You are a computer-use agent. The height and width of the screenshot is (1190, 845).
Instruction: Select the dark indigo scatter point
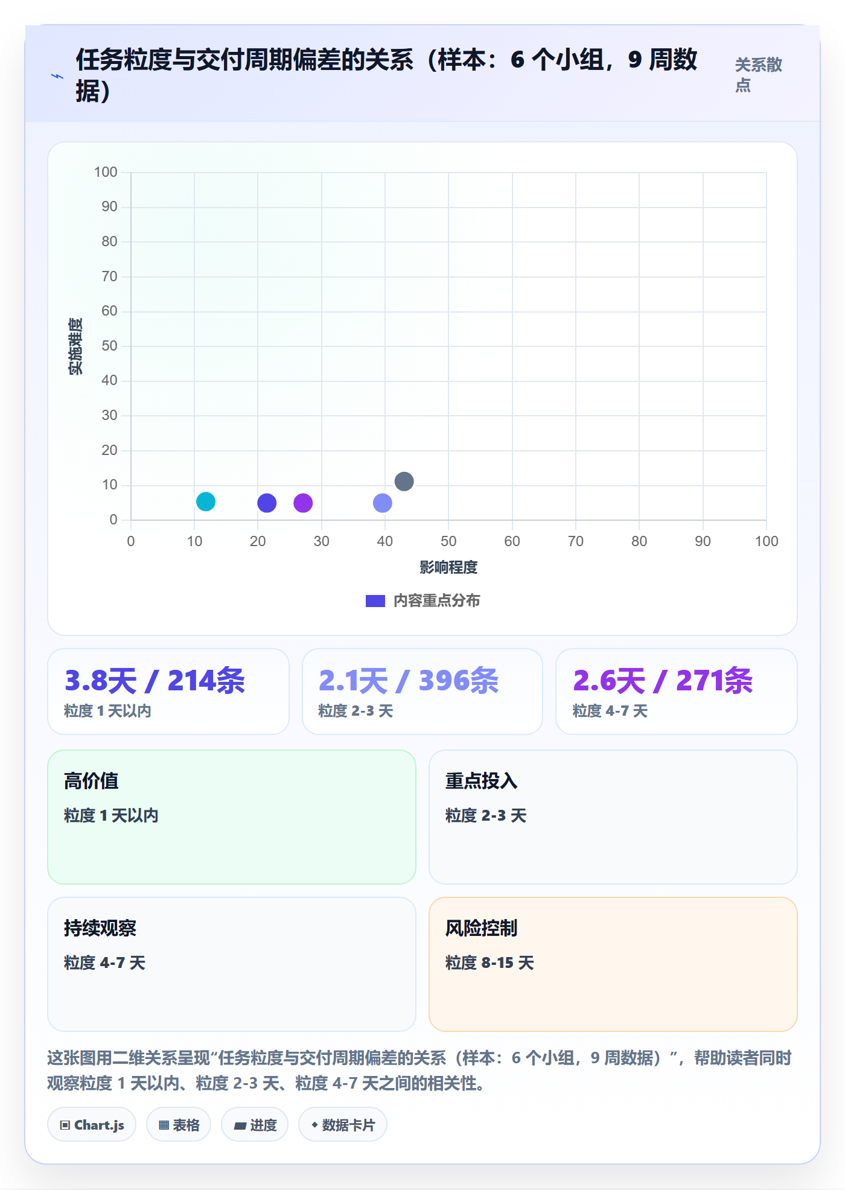(267, 503)
